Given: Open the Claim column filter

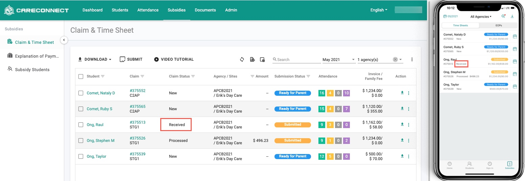Looking at the screenshot, I should pyautogui.click(x=142, y=77).
